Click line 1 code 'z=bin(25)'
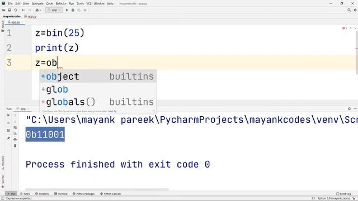The image size is (358, 201). pos(60,33)
